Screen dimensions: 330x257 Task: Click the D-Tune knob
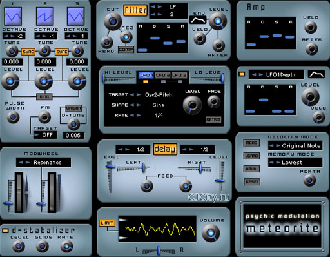pos(73,124)
